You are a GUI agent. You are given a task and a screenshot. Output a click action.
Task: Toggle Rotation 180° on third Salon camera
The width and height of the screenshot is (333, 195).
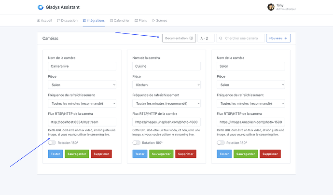click(221, 143)
